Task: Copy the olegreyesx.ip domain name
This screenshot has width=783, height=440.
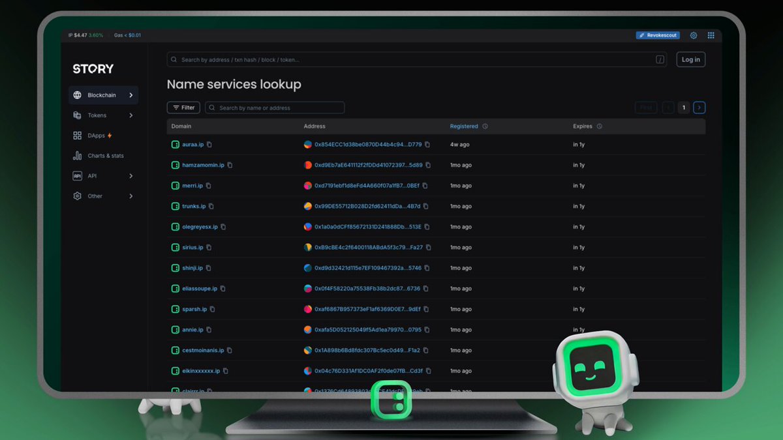Action: tap(223, 227)
